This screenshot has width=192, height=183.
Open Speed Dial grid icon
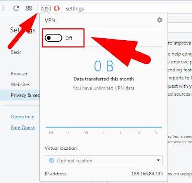[29, 8]
